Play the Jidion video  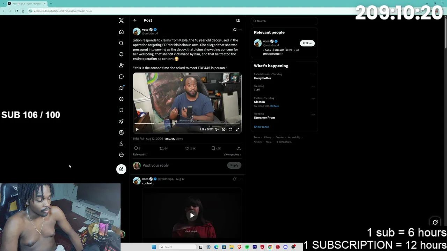[x=137, y=129]
